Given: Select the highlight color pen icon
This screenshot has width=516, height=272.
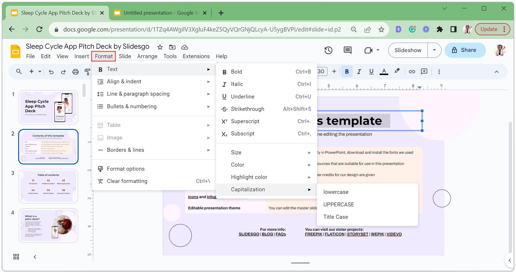Looking at the screenshot, I should tap(397, 71).
